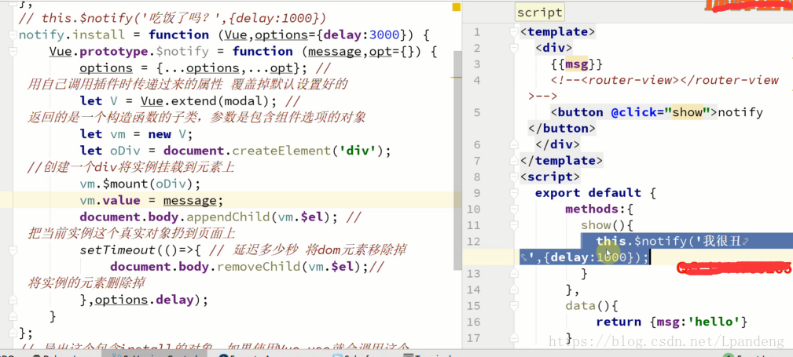Fold the export default block at line 9
793x357 pixels.
pyautogui.click(x=514, y=193)
